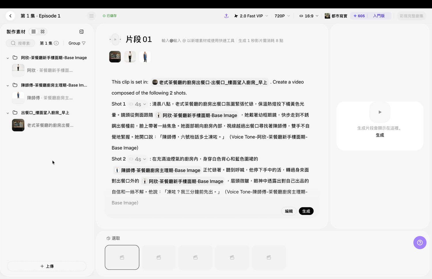Screen dimensions: 432x279
Task: Change the Shot 2 duration 4s dropdown
Action: click(x=138, y=159)
